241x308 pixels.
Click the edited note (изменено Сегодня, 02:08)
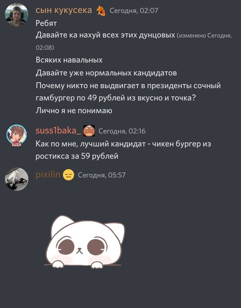(133, 41)
